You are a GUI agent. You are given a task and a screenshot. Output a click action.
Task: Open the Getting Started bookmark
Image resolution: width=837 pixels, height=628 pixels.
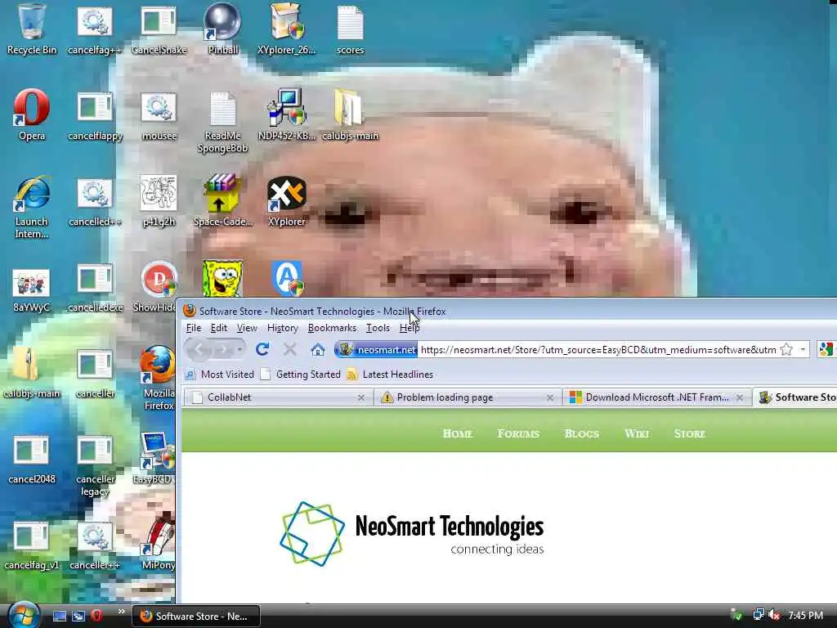pyautogui.click(x=301, y=375)
